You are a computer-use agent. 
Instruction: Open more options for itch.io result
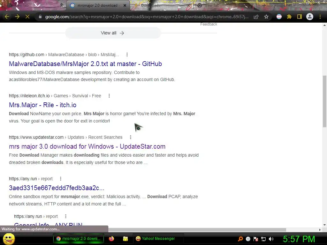click(x=109, y=96)
